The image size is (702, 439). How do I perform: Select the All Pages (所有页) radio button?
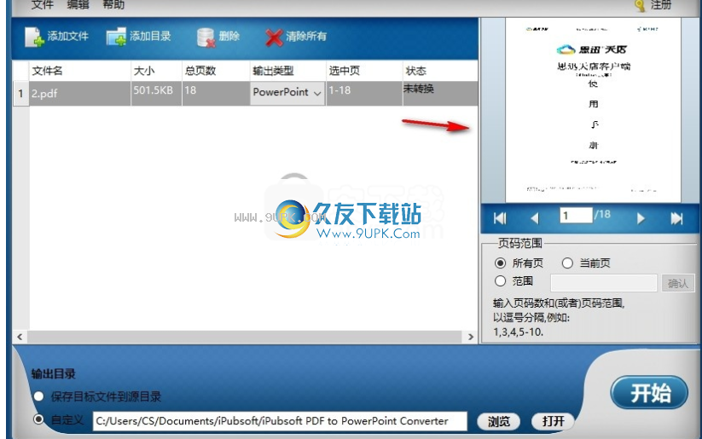tap(500, 263)
